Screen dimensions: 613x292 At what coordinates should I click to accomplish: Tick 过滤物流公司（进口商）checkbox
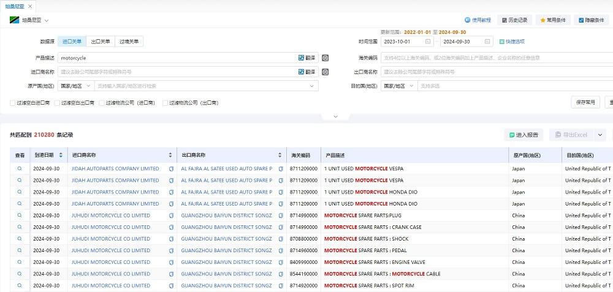coord(102,103)
